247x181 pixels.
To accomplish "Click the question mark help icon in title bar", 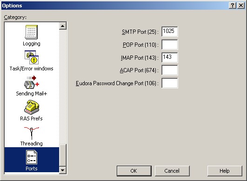I will click(x=233, y=6).
